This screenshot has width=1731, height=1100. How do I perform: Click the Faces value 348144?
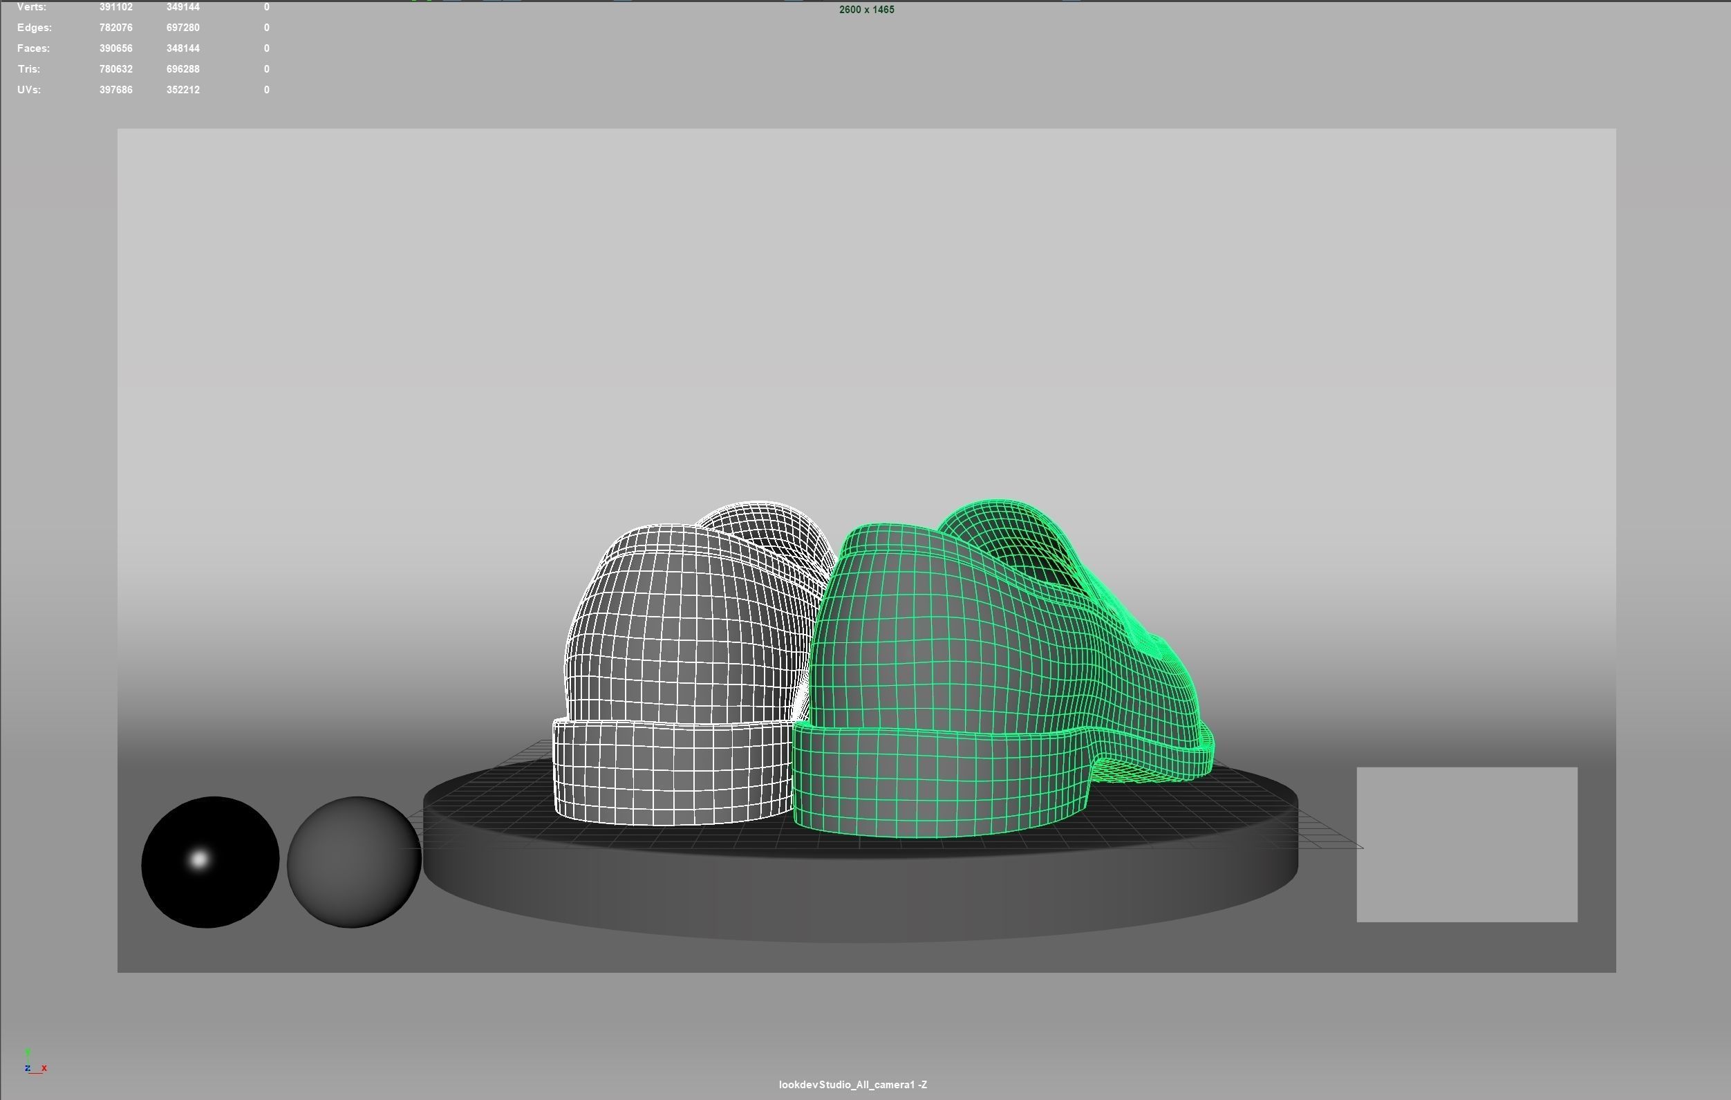pos(183,48)
